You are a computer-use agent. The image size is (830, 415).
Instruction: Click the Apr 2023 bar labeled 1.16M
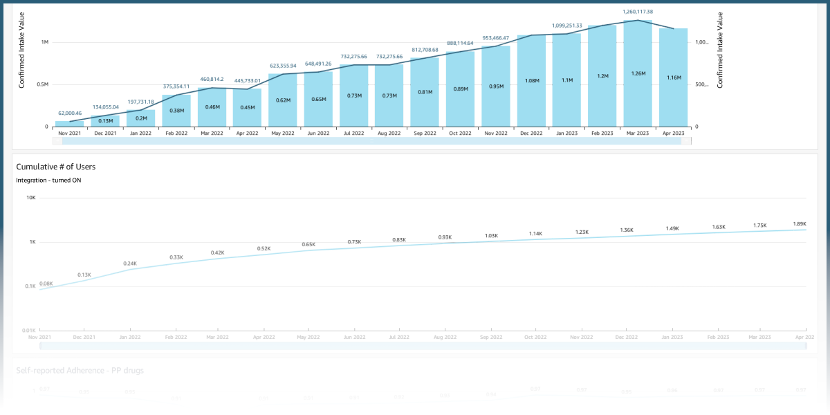point(673,77)
